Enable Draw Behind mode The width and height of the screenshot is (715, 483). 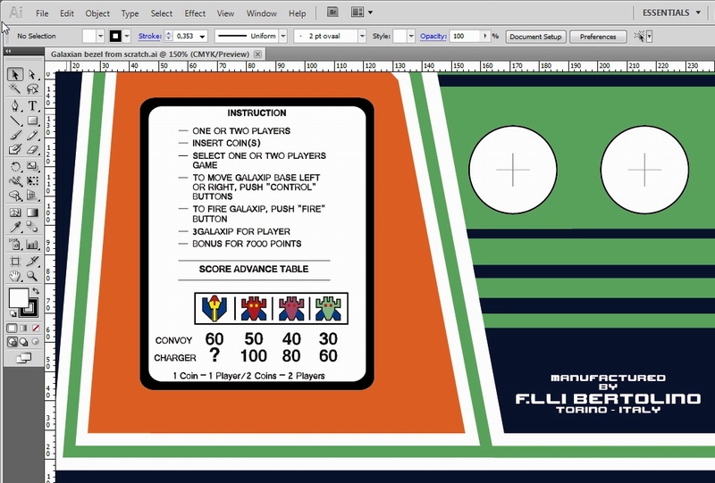(24, 342)
